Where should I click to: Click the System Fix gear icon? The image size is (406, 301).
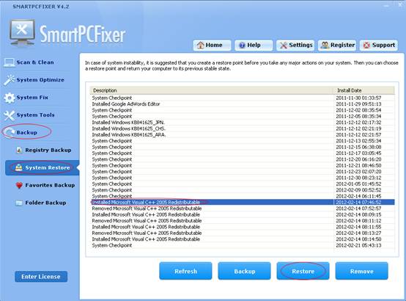[10, 98]
